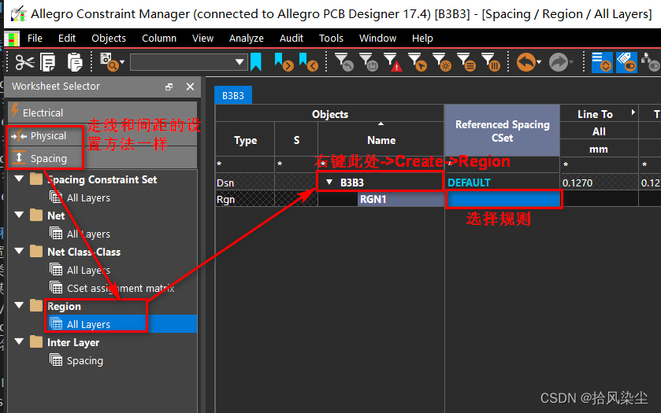Switch to the Spacing domain
The image size is (661, 413).
(x=102, y=158)
